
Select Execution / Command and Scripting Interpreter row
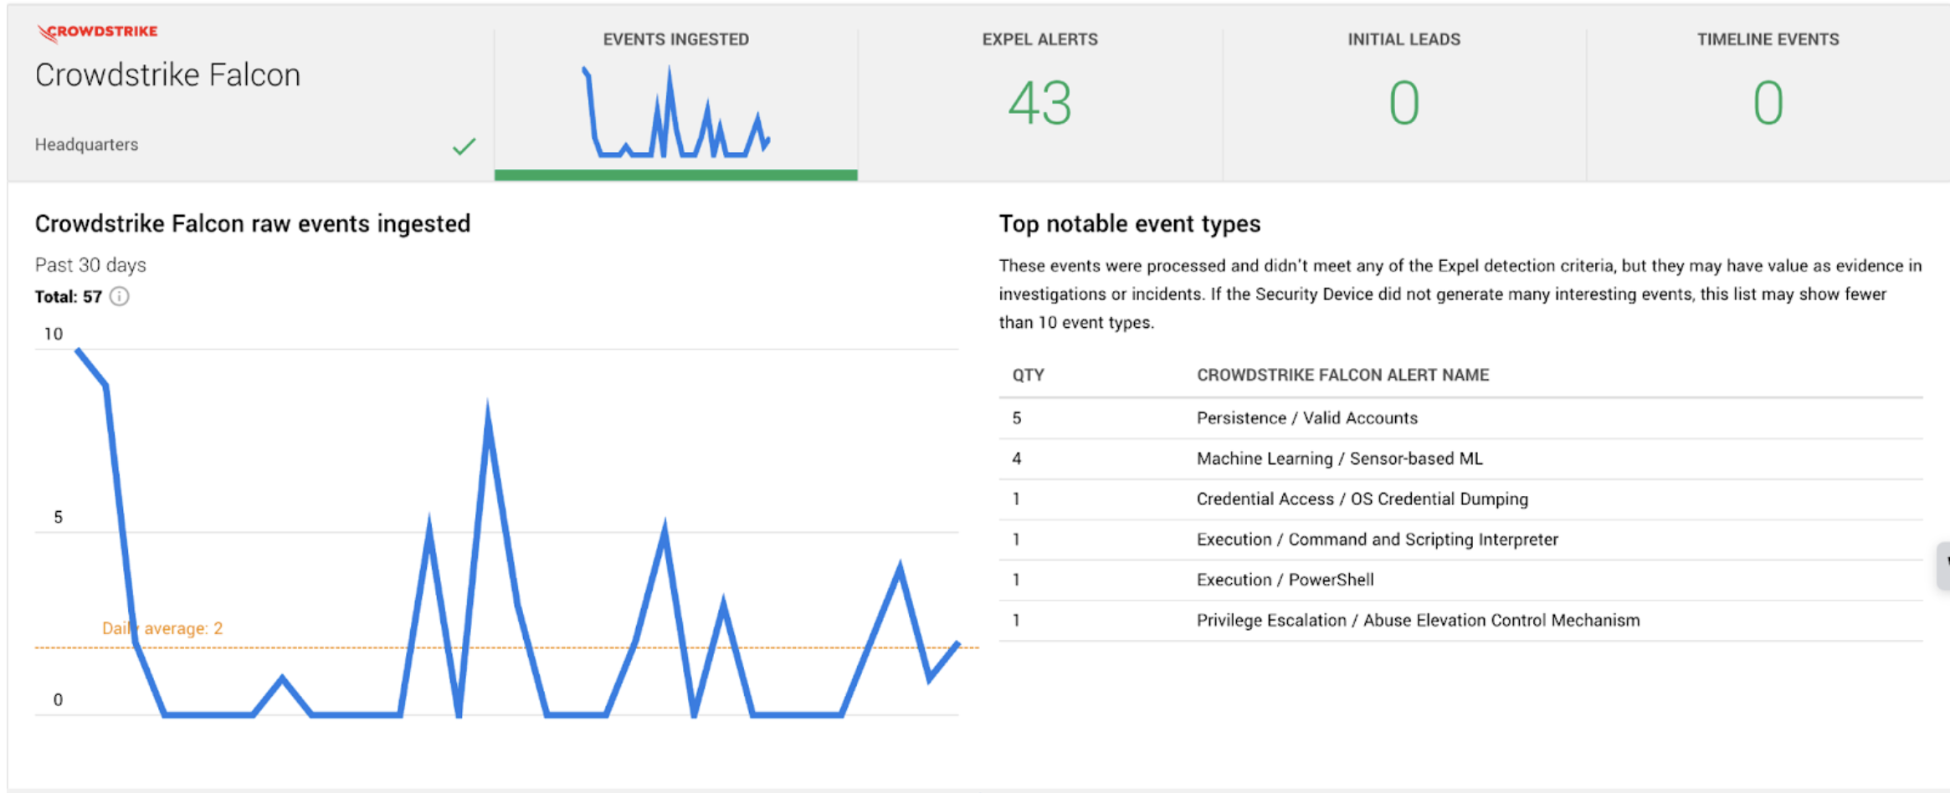[1460, 540]
